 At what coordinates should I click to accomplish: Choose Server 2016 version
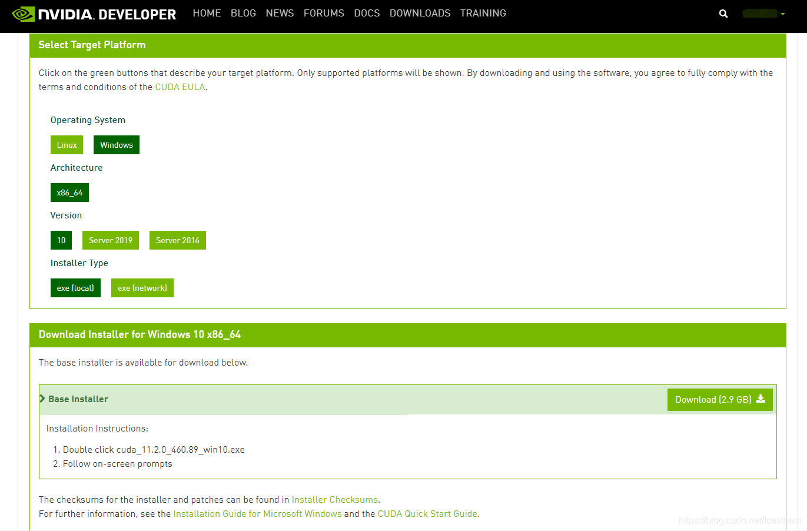click(x=177, y=240)
